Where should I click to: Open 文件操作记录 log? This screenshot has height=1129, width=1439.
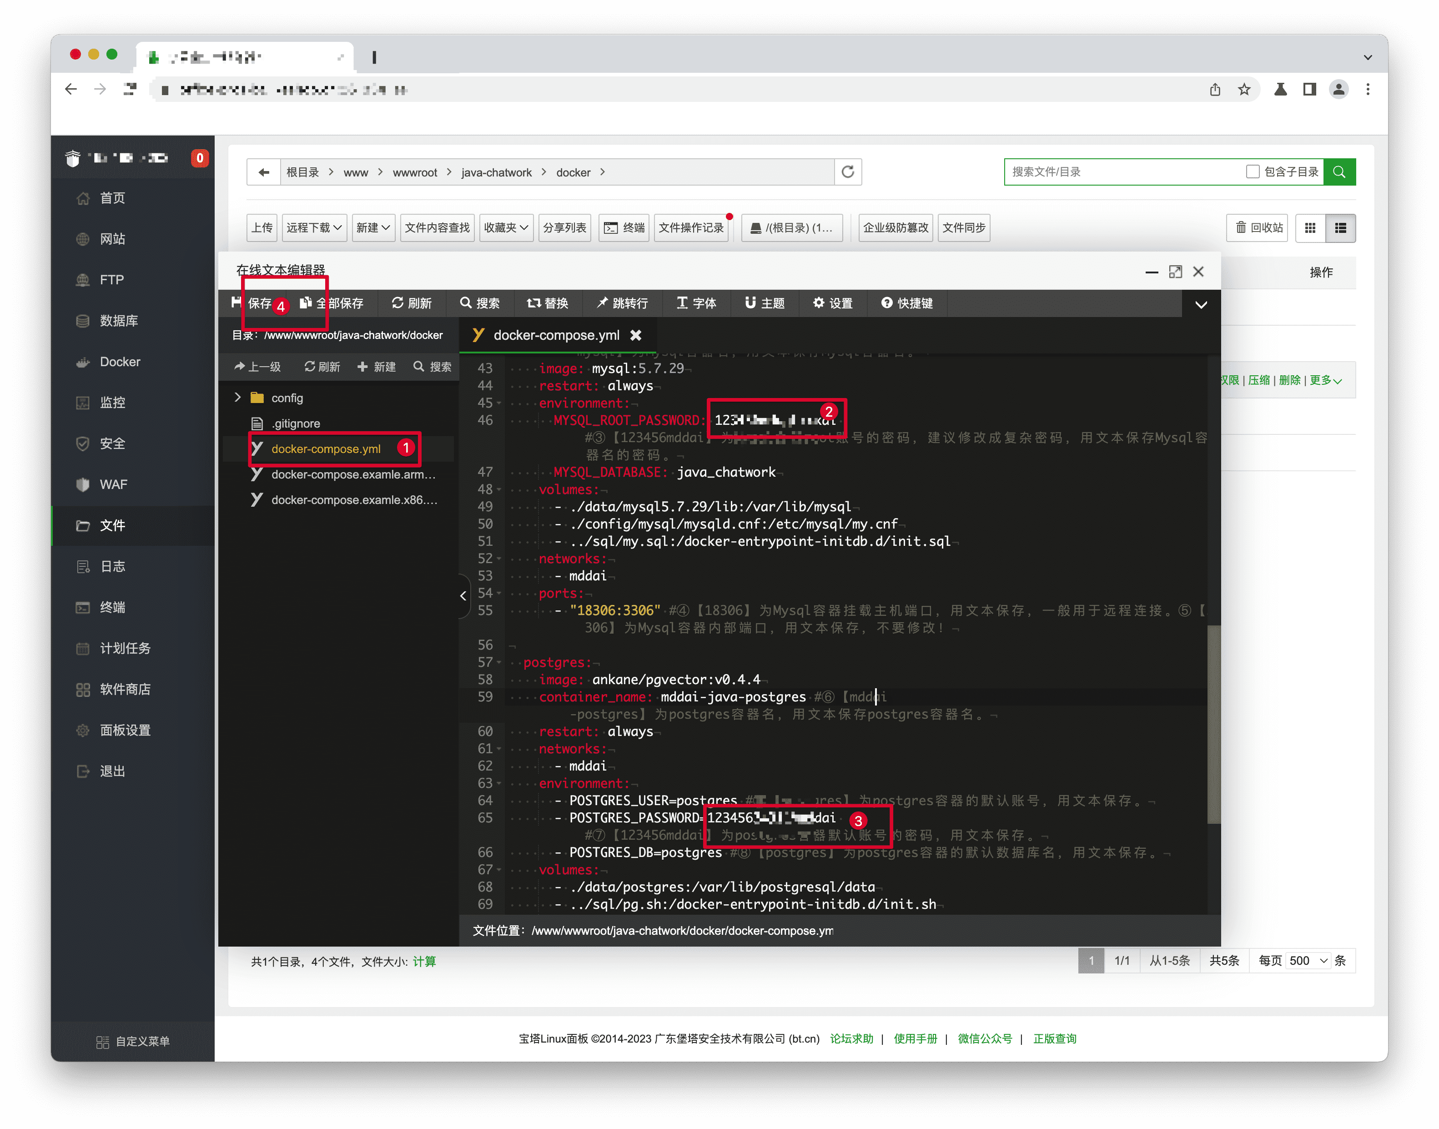tap(691, 228)
